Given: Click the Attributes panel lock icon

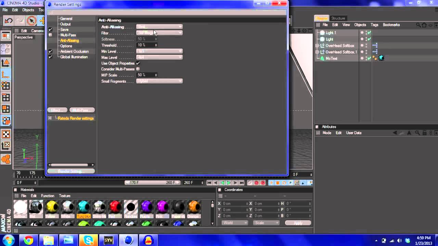Looking at the screenshot, I should (424, 133).
